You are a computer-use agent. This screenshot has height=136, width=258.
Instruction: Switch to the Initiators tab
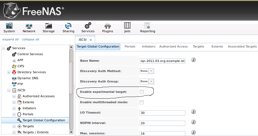(x=149, y=46)
